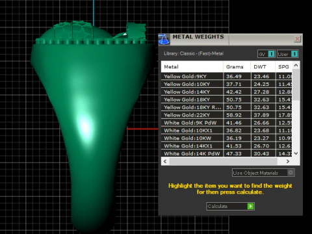This screenshot has width=312, height=234.
Task: Click the 36.49 grams value
Action: pyautogui.click(x=234, y=76)
